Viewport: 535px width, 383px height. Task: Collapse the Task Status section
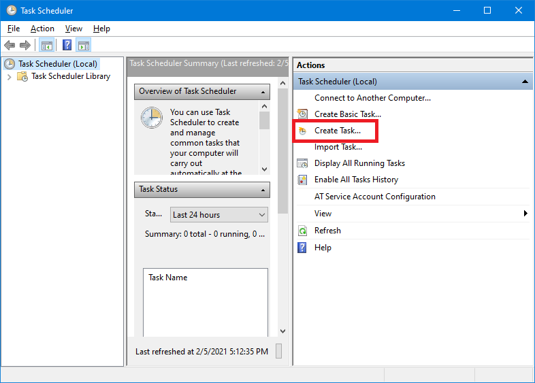[263, 190]
